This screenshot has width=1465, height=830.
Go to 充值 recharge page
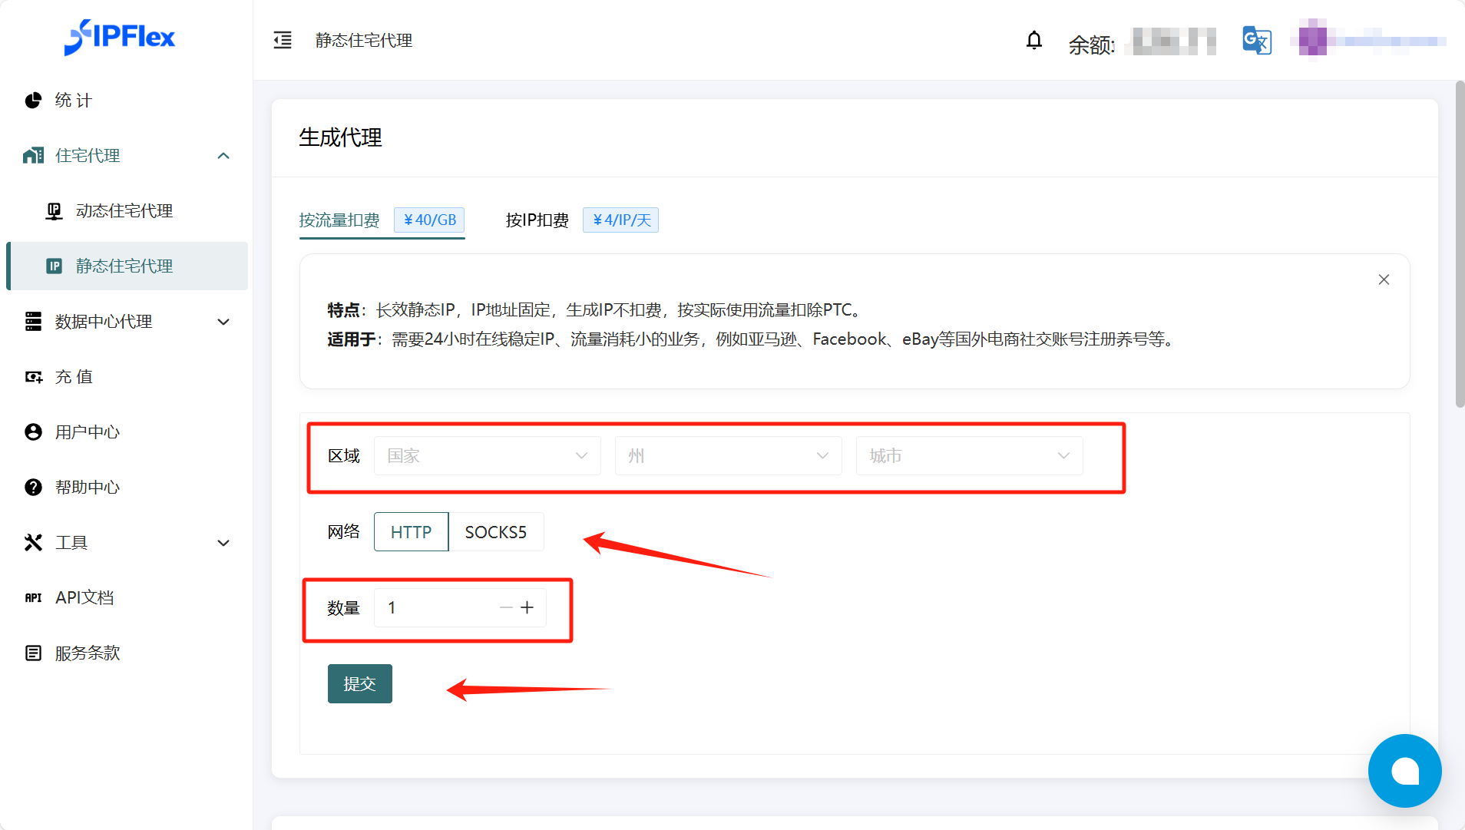(x=74, y=377)
